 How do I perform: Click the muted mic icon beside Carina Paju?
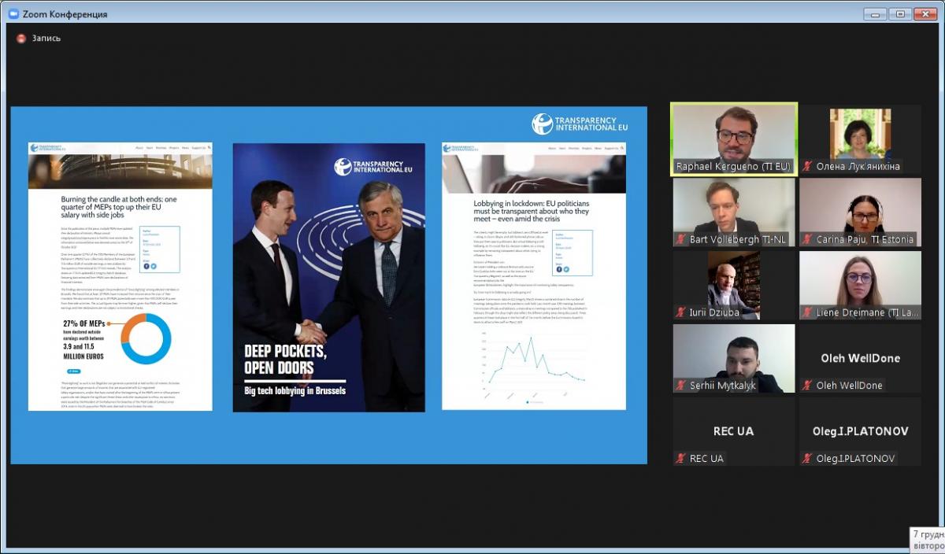click(x=807, y=239)
